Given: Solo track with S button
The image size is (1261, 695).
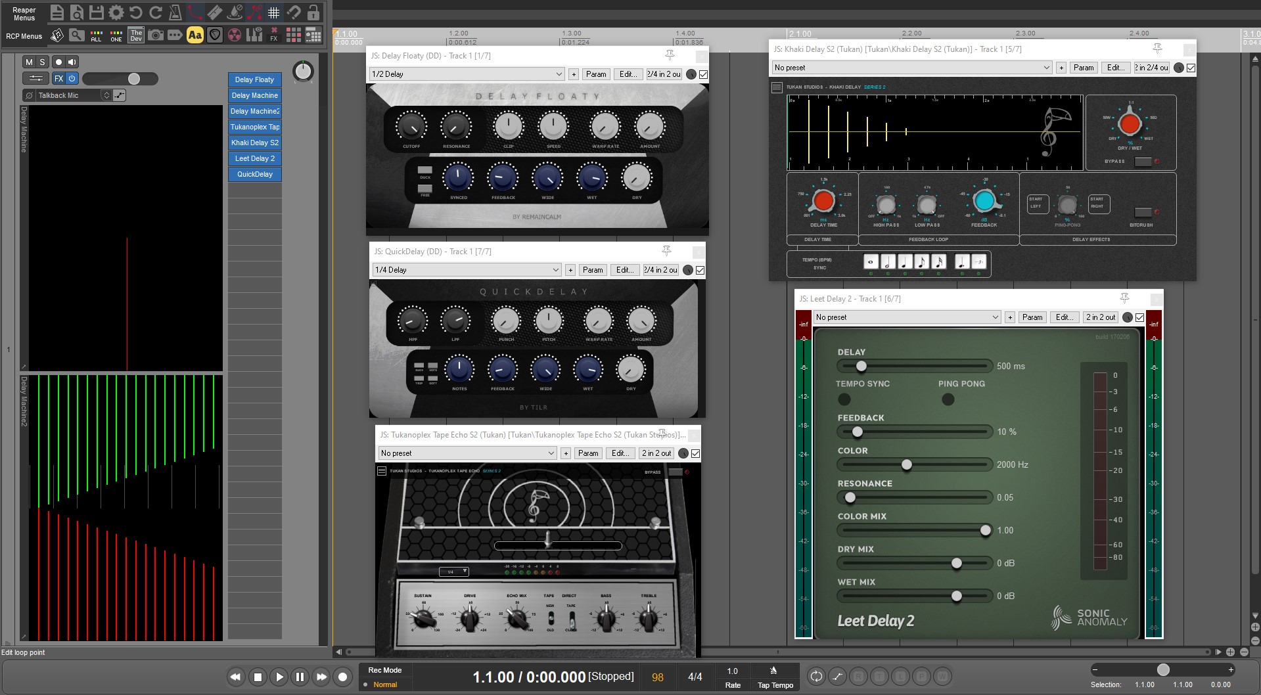Looking at the screenshot, I should (x=42, y=62).
